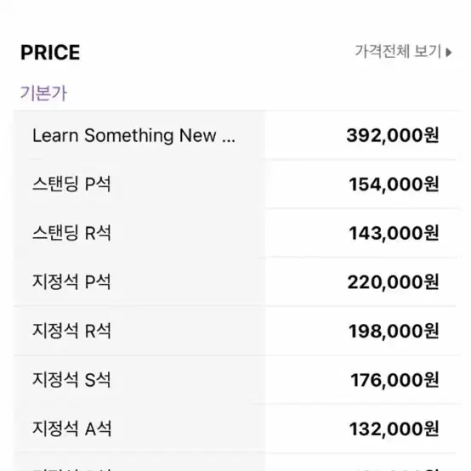Select the Learn Something New row
The height and width of the screenshot is (471, 471).
pos(236,135)
